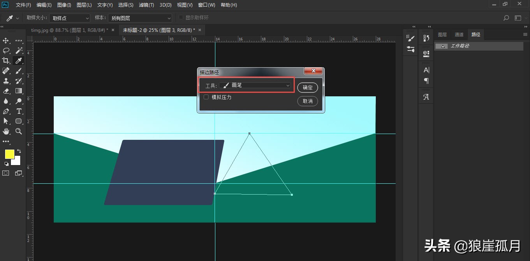Open the 窗口(W) menu
The height and width of the screenshot is (261, 530).
(x=206, y=5)
